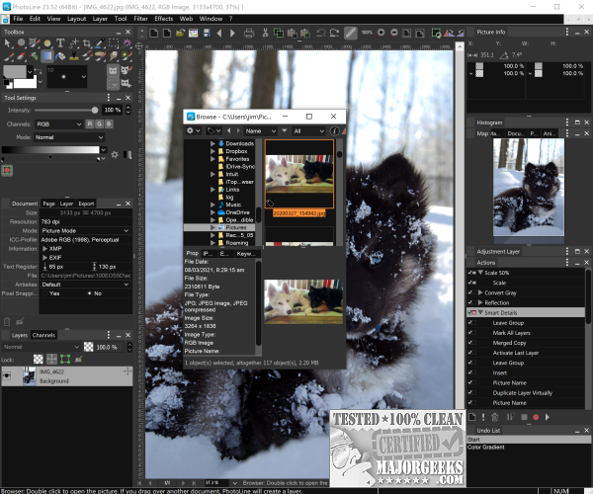
Task: Open the Export tab in Document panel
Action: pos(86,203)
